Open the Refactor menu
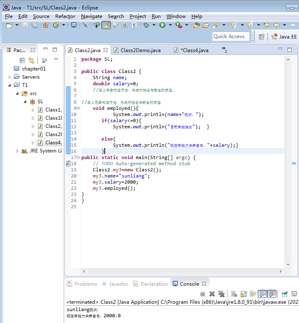The height and width of the screenshot is (323, 299). click(x=65, y=16)
